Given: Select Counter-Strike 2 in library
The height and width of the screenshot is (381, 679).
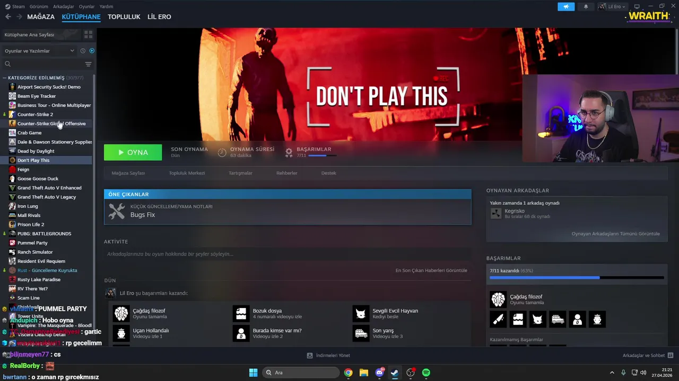Looking at the screenshot, I should point(35,114).
